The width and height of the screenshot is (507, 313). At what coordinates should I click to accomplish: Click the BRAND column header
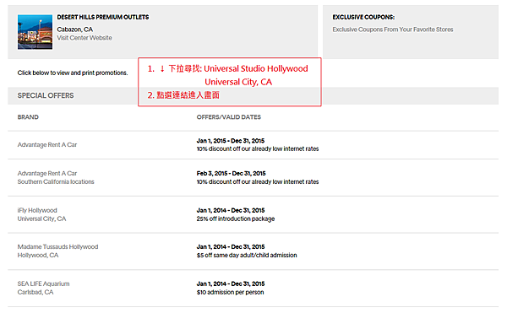coord(28,117)
